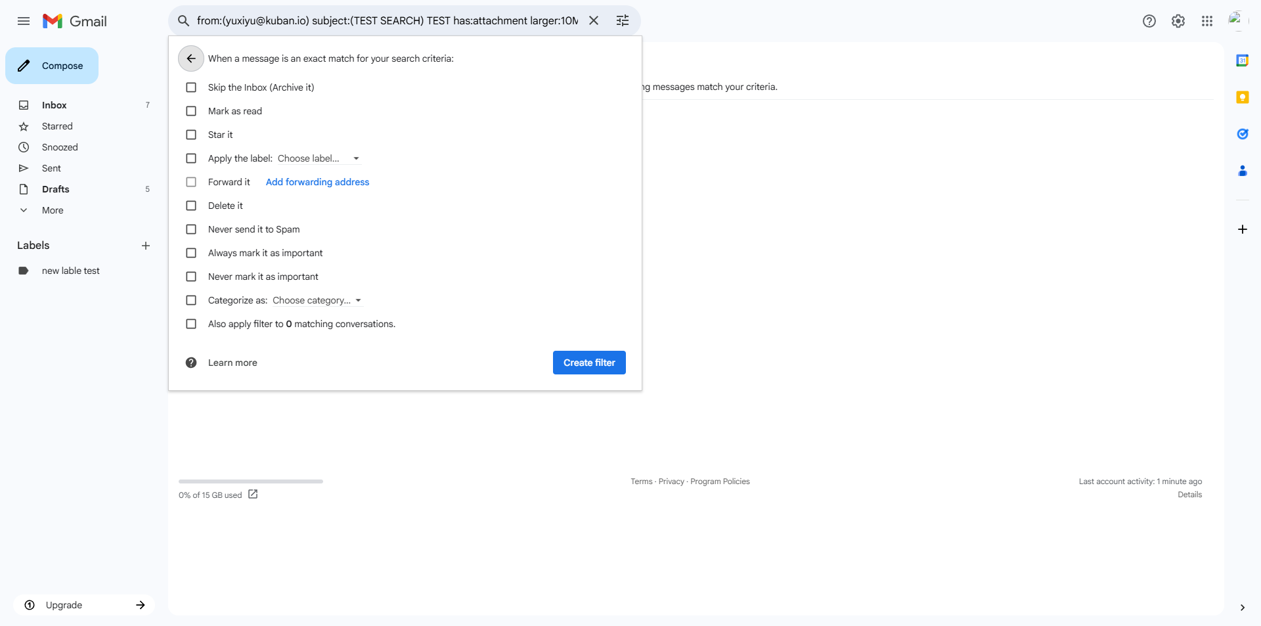Image resolution: width=1261 pixels, height=626 pixels.
Task: Check the Star it option
Action: (191, 135)
